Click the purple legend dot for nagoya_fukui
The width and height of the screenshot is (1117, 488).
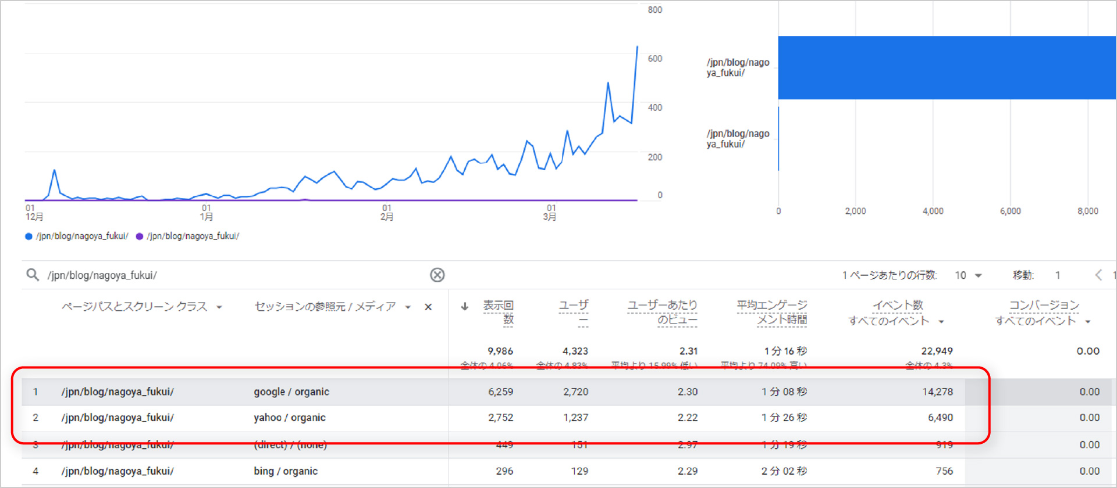tap(140, 236)
